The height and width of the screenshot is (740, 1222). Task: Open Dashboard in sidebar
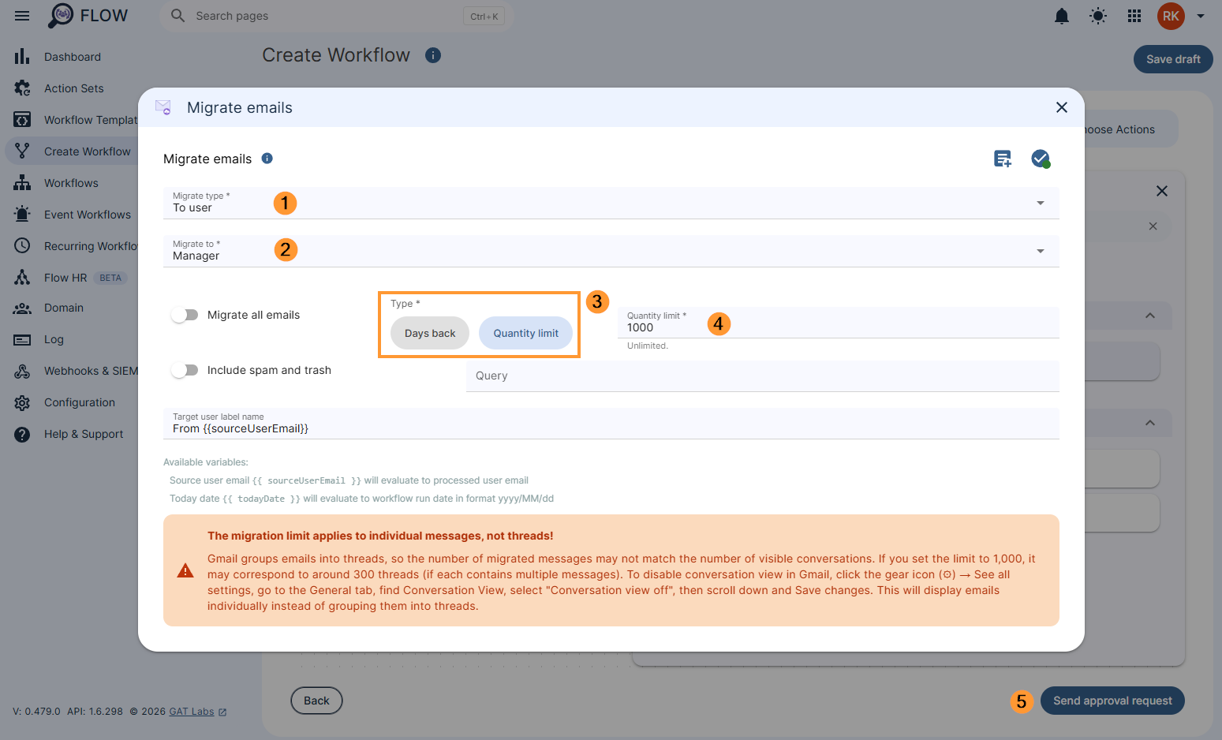click(71, 57)
